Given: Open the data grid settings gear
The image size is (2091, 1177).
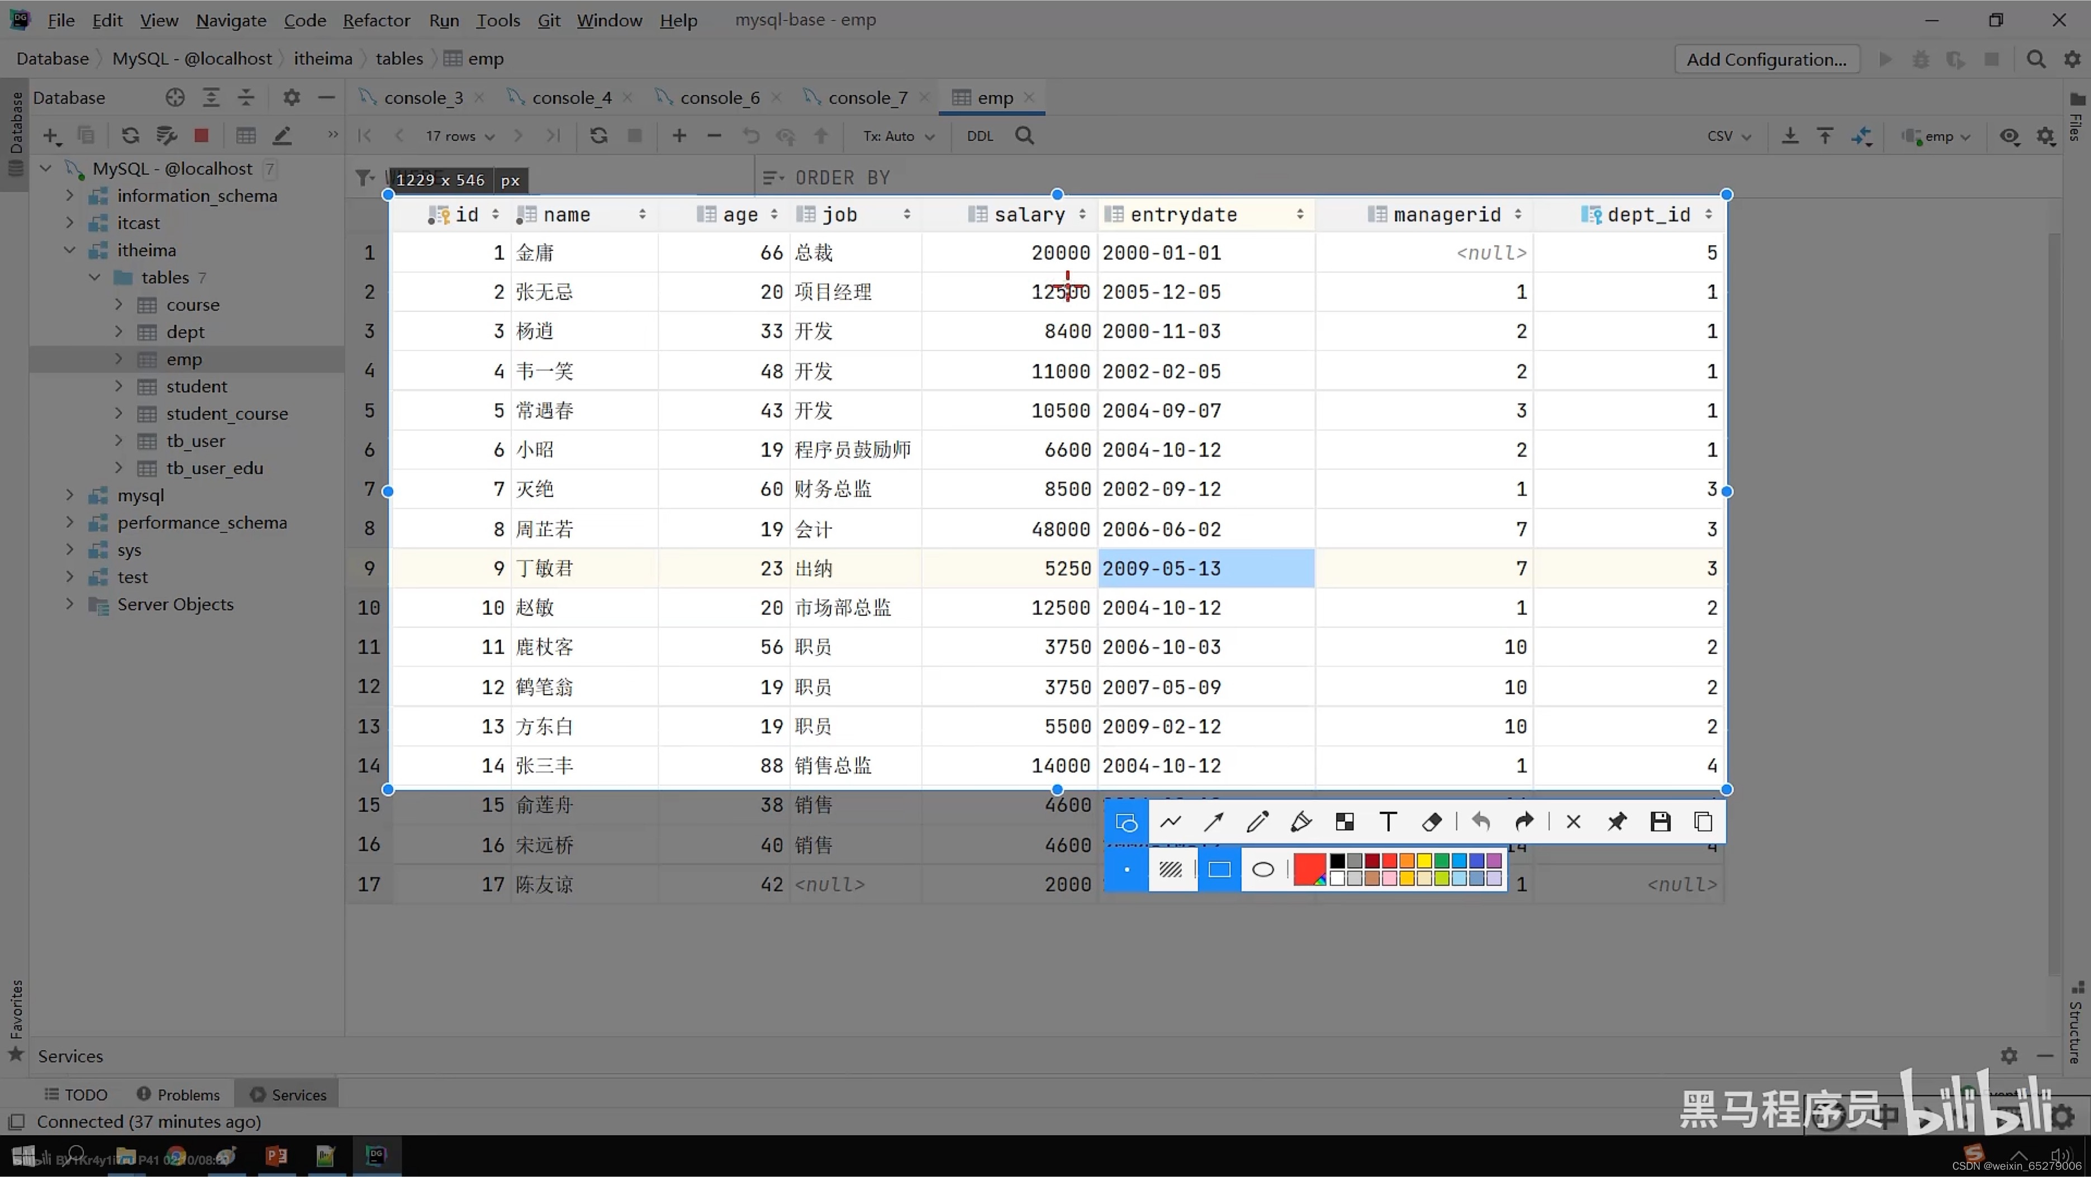Looking at the screenshot, I should click(x=2046, y=136).
